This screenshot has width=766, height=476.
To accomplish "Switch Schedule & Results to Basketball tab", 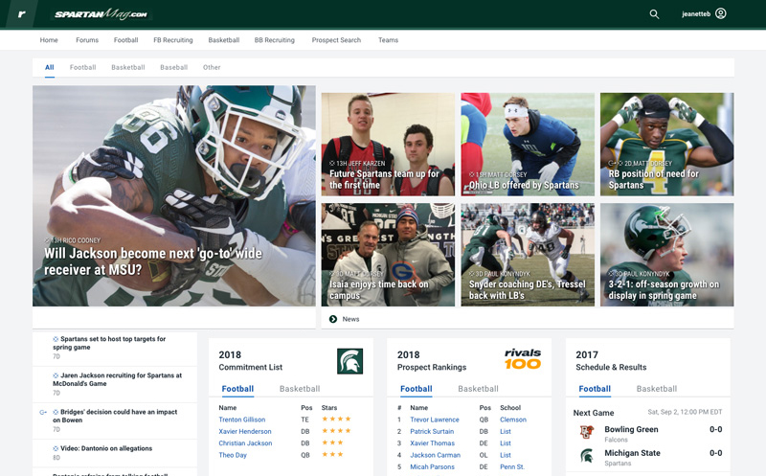I will pyautogui.click(x=657, y=389).
